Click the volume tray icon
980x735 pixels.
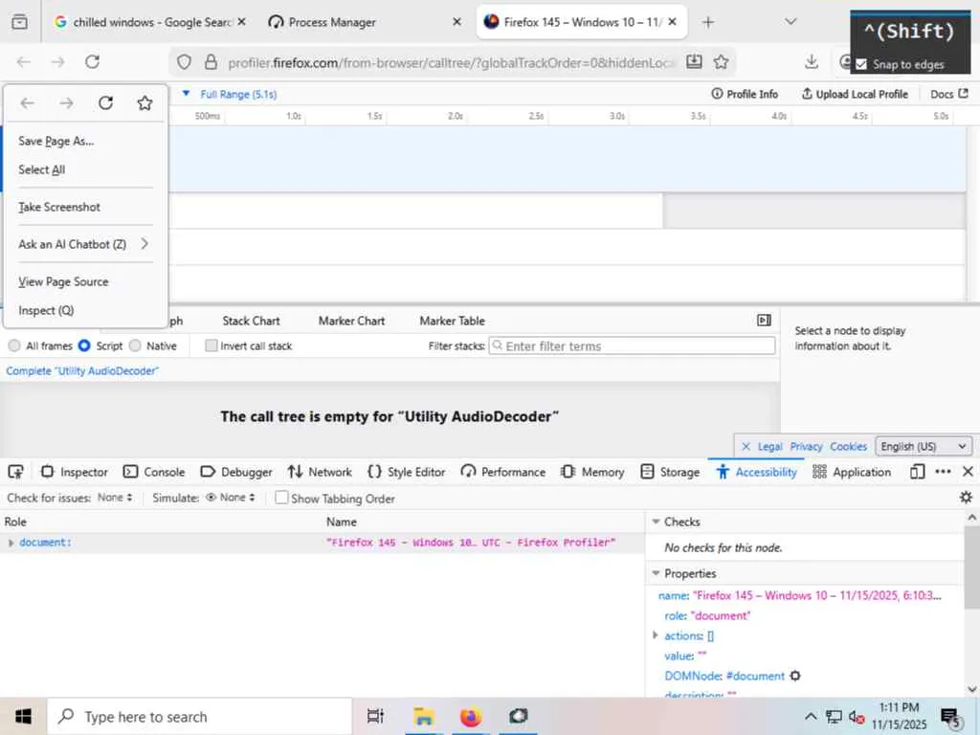pos(857,717)
